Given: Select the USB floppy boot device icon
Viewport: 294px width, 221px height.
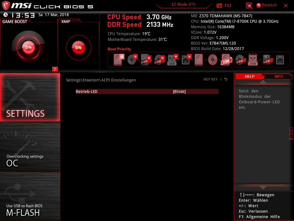Looking at the screenshot, I should (x=266, y=60).
